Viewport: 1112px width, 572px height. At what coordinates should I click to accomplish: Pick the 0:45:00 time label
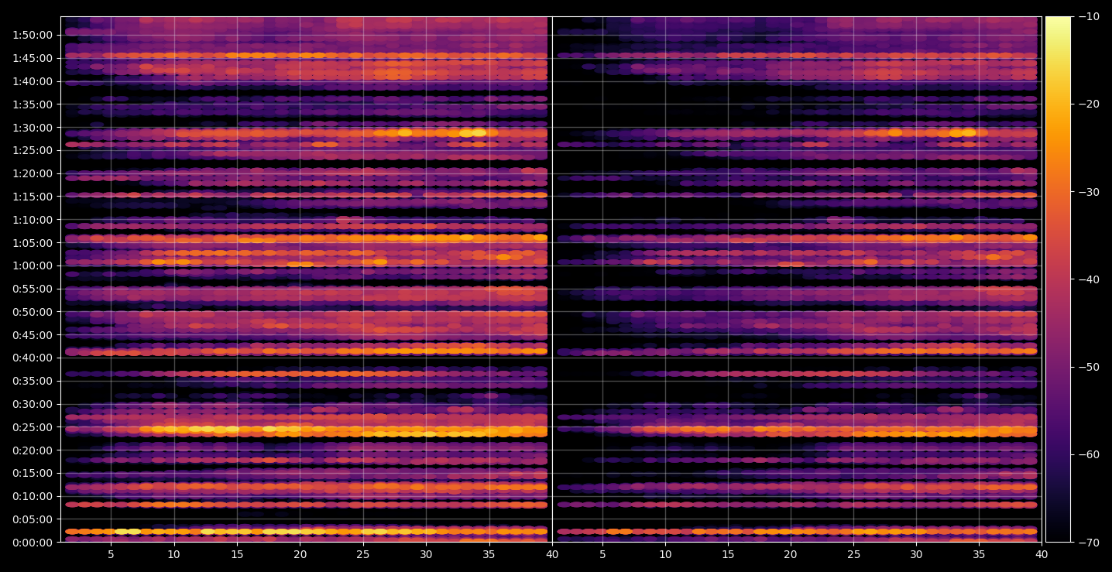[33, 335]
